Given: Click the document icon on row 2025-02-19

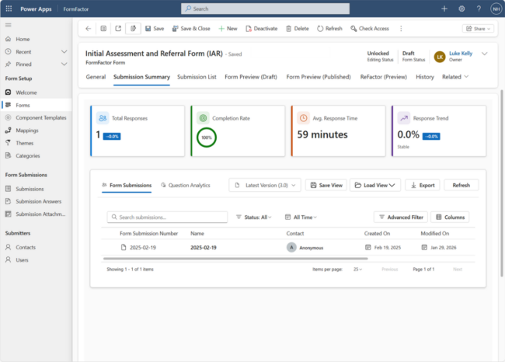Looking at the screenshot, I should click(x=124, y=247).
